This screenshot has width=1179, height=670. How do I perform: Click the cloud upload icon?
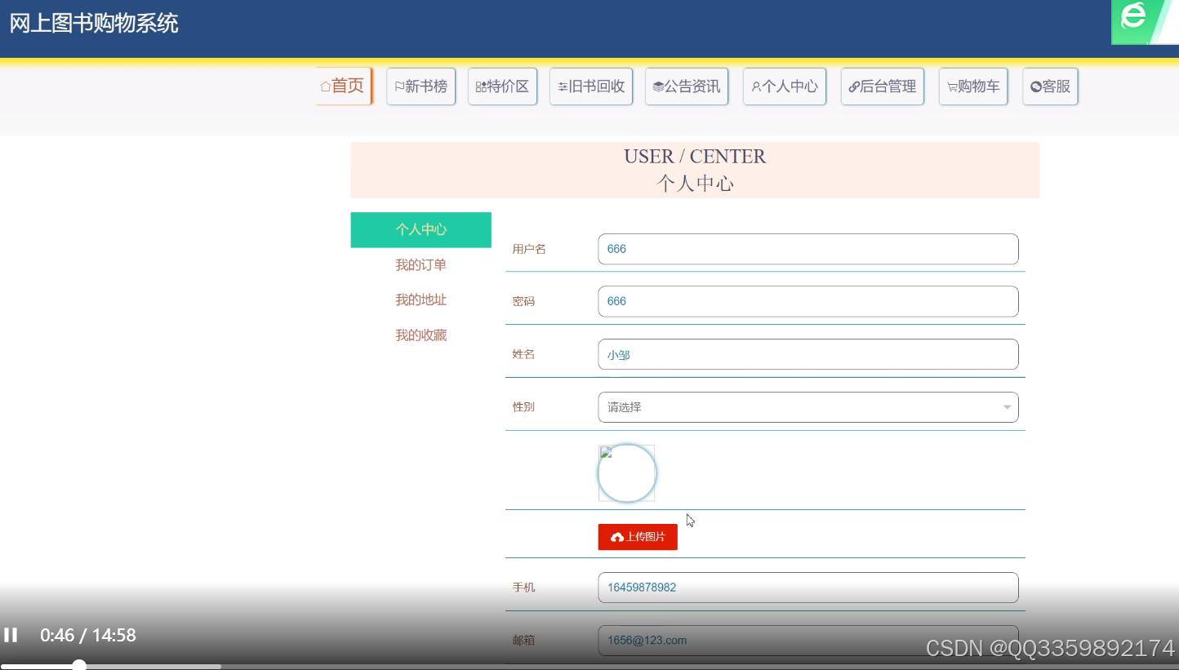[x=617, y=537]
